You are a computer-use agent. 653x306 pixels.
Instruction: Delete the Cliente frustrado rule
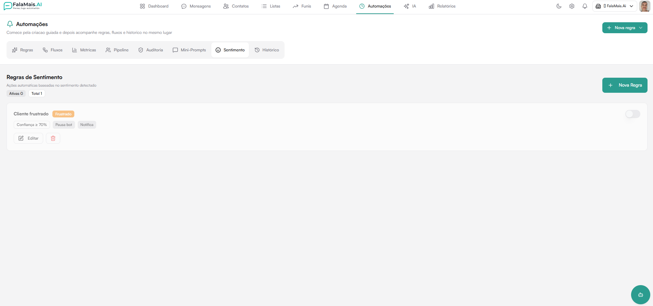coord(53,138)
